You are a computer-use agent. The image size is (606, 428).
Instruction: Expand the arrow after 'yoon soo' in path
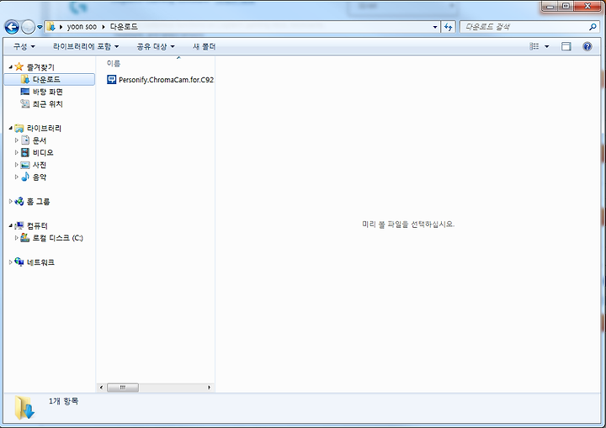click(x=104, y=27)
